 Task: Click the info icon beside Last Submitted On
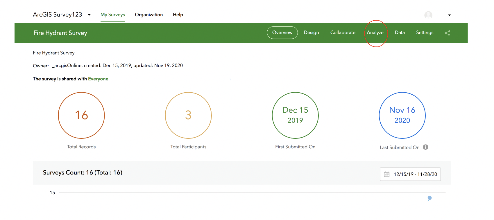coord(425,147)
